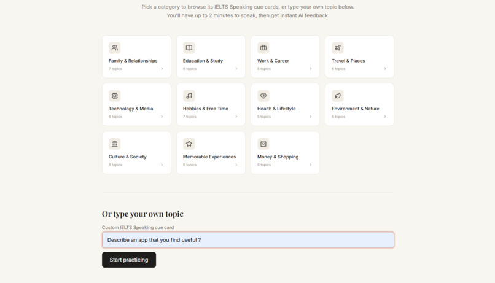The height and width of the screenshot is (283, 495).
Task: Expand Environment & Nature via its chevron
Action: (x=385, y=117)
